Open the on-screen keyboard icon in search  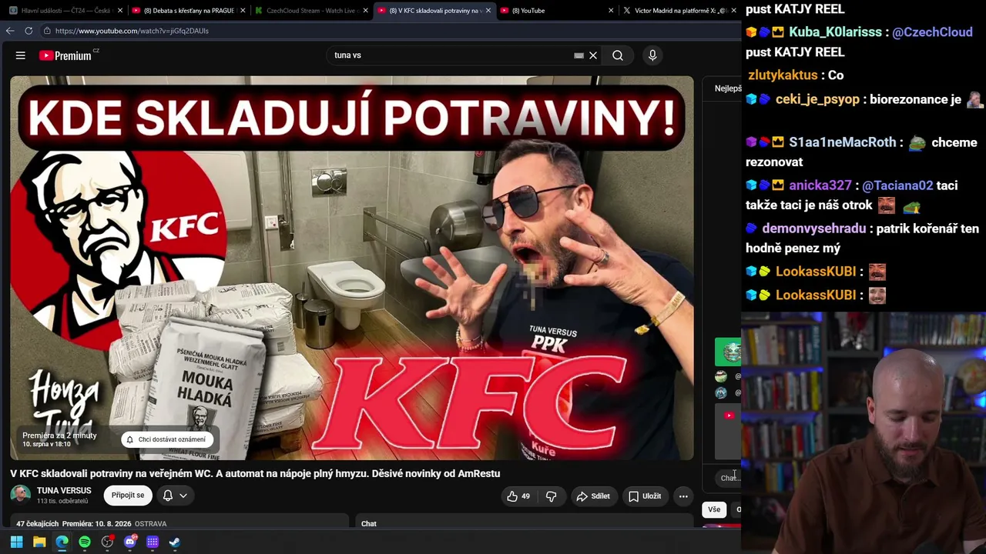point(579,55)
